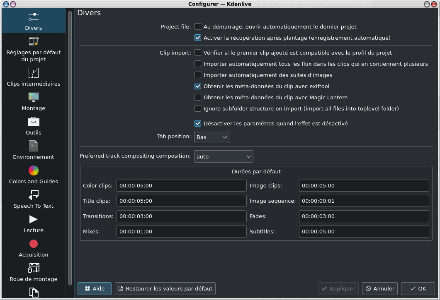Open the Tab position dropdown showing Bas
The image size is (440, 300).
pos(211,137)
